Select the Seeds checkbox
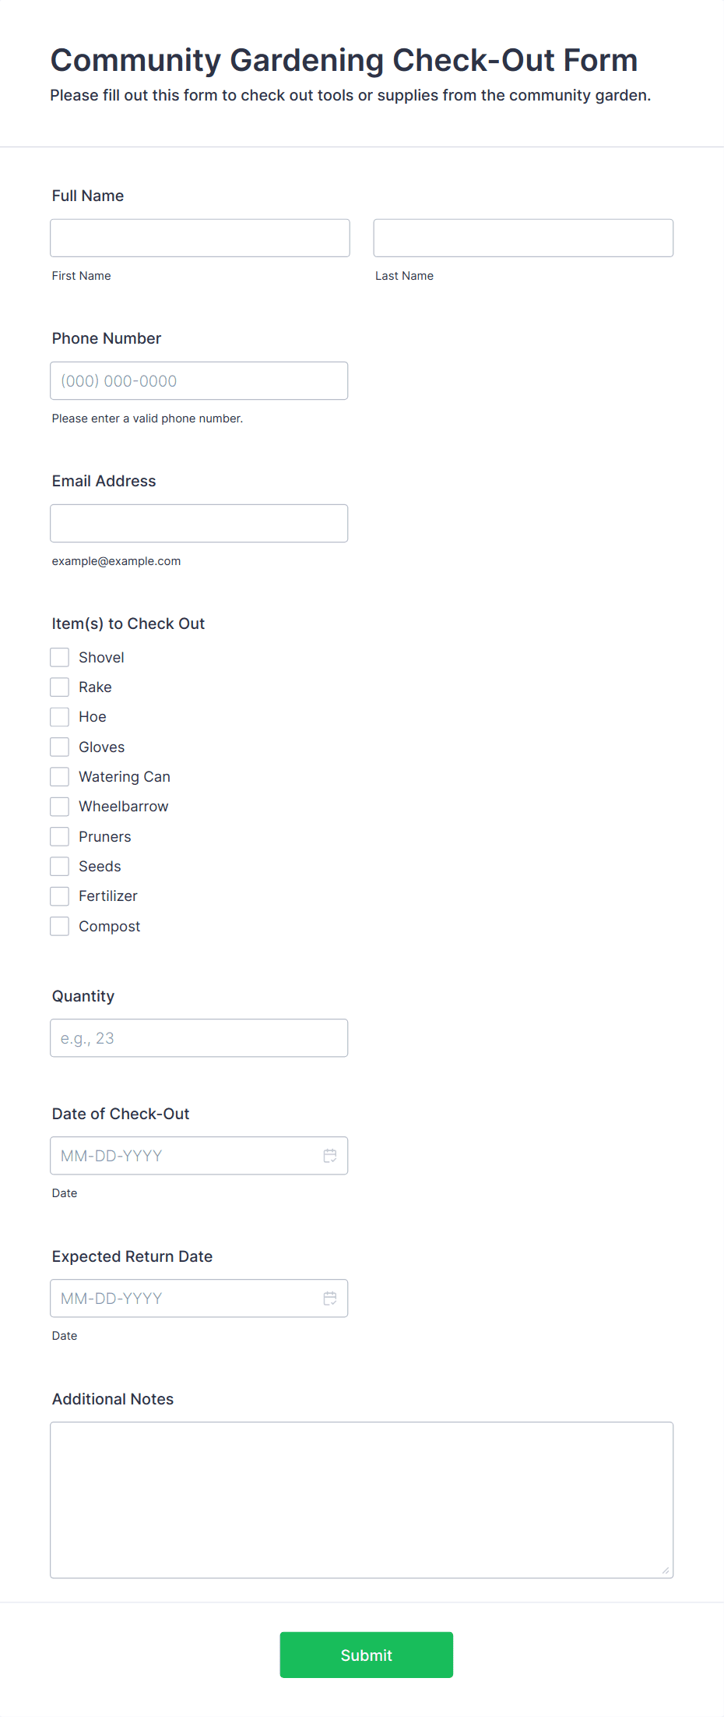Viewport: 724px width, 1717px height. 60,867
